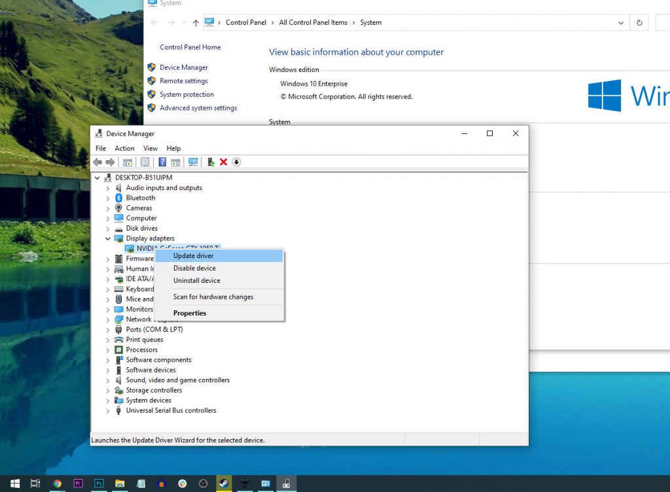Click the Up arrow in System window
This screenshot has width=670, height=492.
(196, 23)
